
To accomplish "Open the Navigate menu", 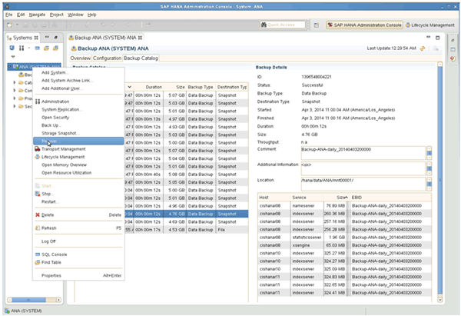I will pos(38,14).
